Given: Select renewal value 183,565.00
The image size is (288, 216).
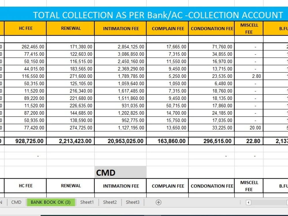Looking at the screenshot, I should 71,69.
